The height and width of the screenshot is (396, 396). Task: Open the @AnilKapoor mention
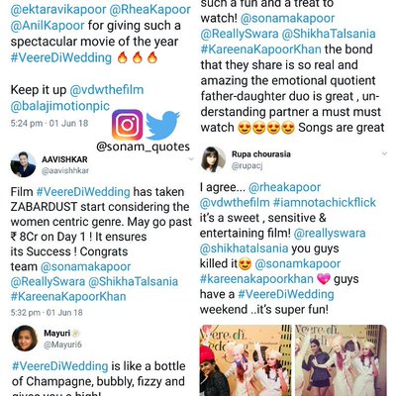(48, 26)
